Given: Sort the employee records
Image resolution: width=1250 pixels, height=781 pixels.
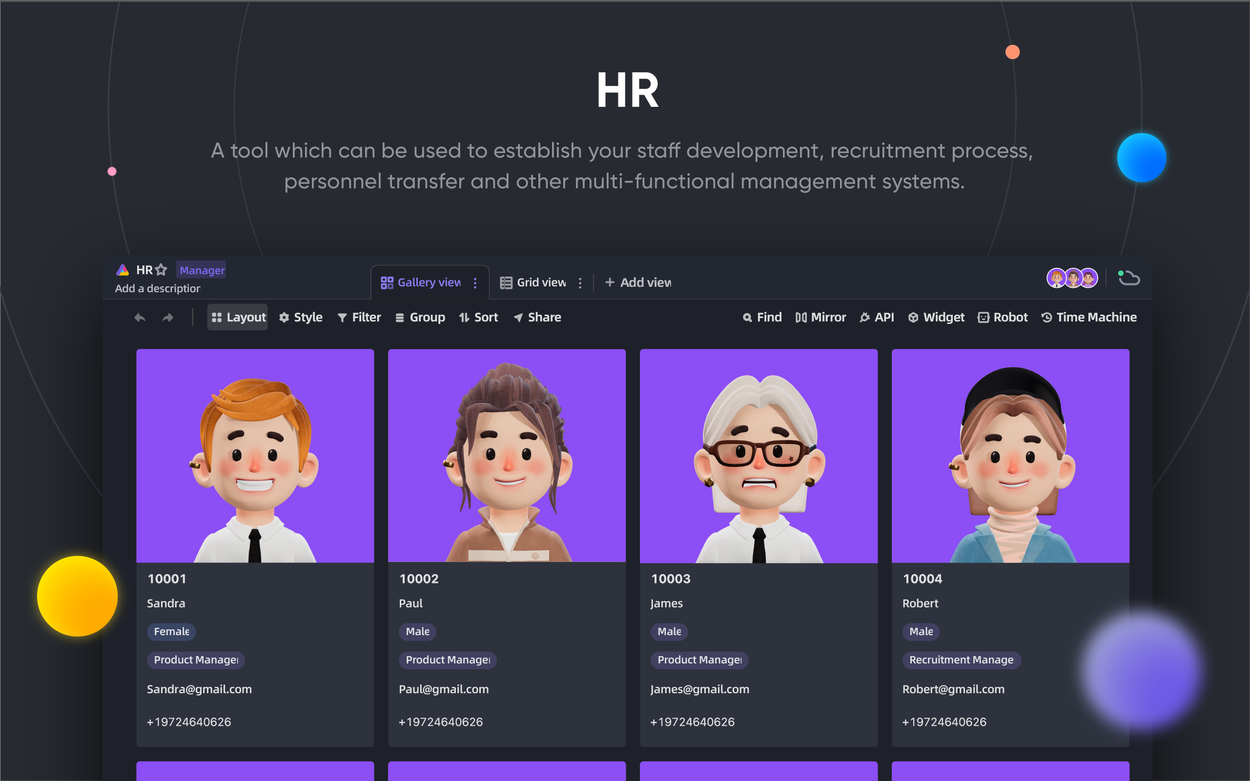Looking at the screenshot, I should [x=478, y=317].
